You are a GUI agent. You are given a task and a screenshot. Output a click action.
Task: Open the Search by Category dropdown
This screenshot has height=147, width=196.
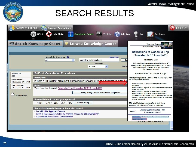pyautogui.click(x=60, y=60)
